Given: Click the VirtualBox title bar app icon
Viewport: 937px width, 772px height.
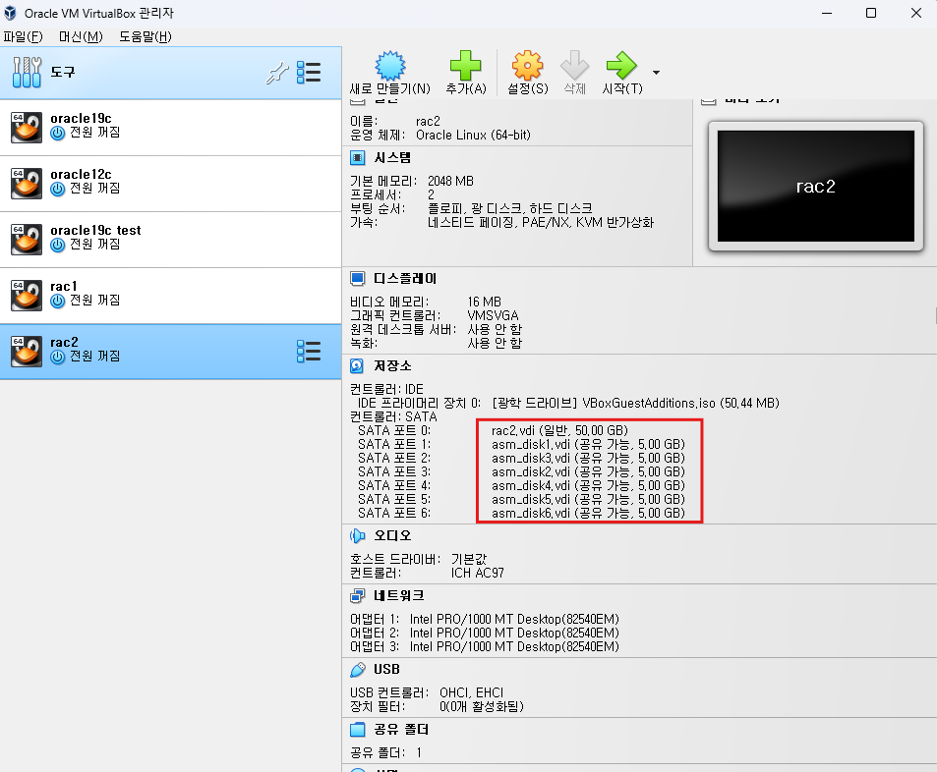Looking at the screenshot, I should [x=10, y=13].
